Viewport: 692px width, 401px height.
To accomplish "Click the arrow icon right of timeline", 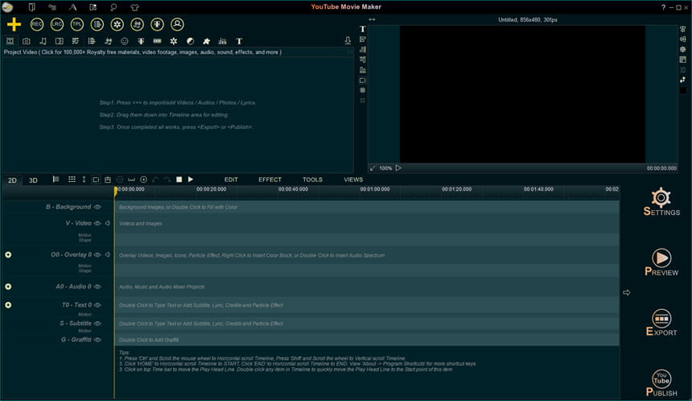I will tap(626, 292).
